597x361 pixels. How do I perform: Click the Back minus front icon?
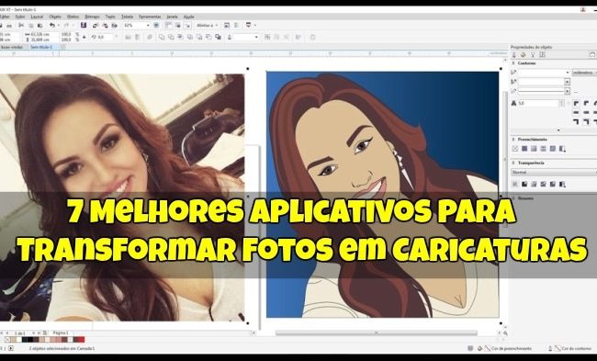208,37
